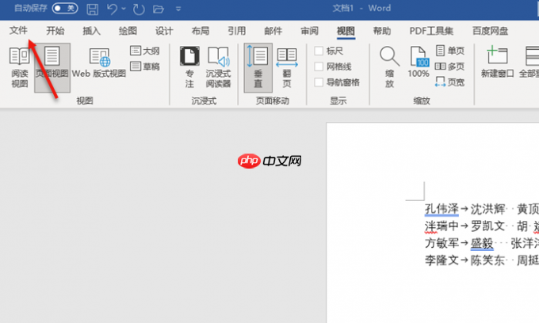Set zoom to 100%

[x=419, y=62]
